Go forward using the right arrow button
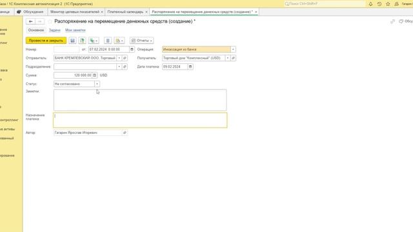413x232 pixels. [40, 21]
